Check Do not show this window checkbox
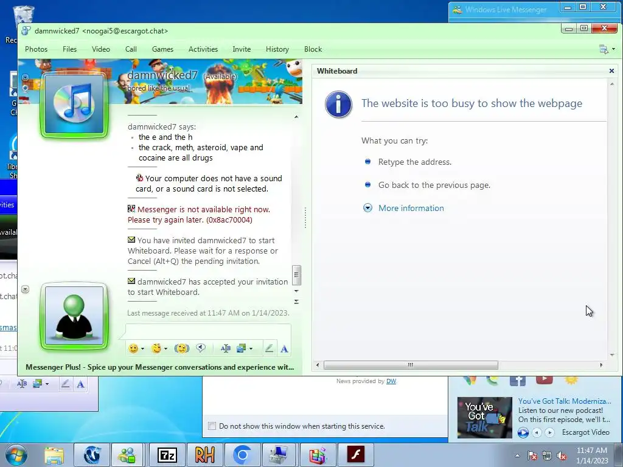The height and width of the screenshot is (467, 623). click(x=212, y=426)
